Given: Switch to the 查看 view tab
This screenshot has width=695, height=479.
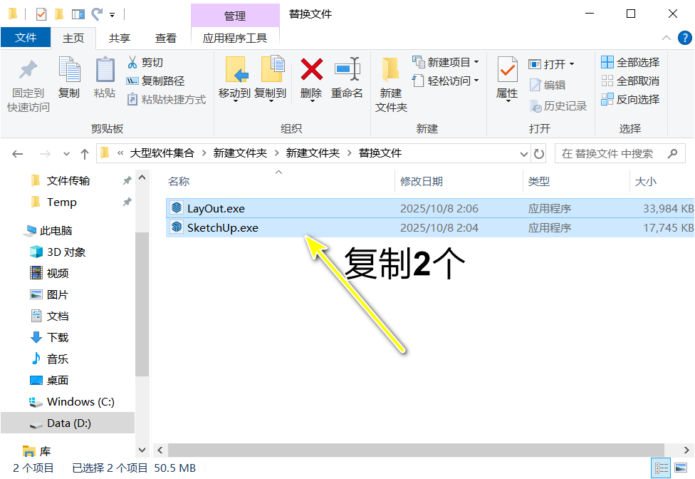Looking at the screenshot, I should pyautogui.click(x=166, y=38).
